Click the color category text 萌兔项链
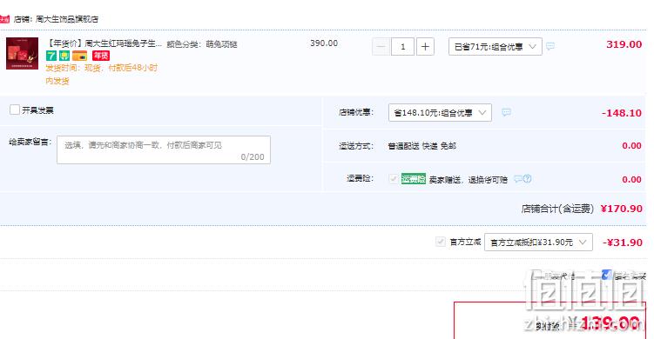This screenshot has height=339, width=654. (221, 44)
